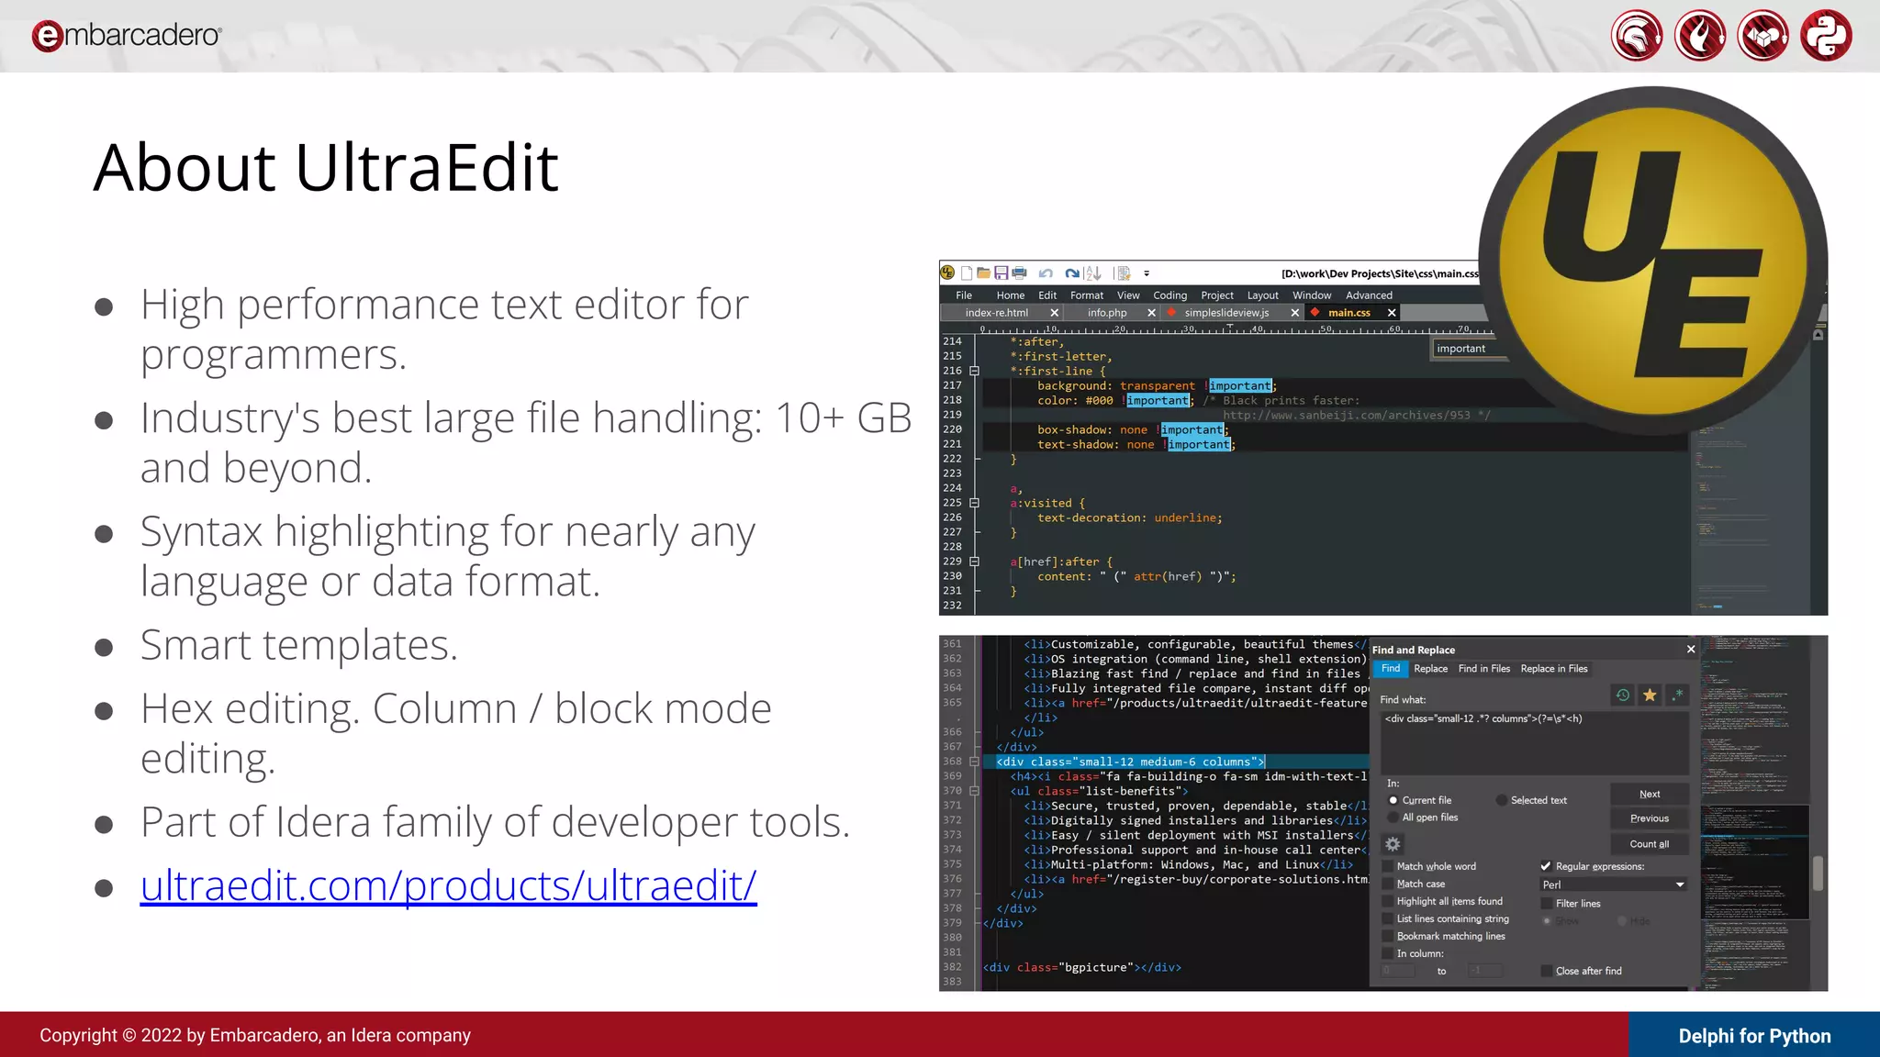
Task: Click the Save icon in quick toolbar
Action: point(1001,273)
